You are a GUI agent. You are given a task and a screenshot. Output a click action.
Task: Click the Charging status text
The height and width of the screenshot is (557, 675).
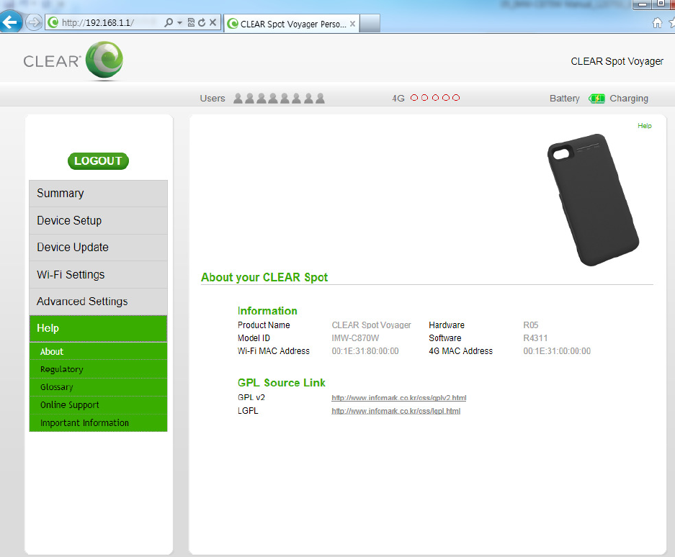pos(628,99)
